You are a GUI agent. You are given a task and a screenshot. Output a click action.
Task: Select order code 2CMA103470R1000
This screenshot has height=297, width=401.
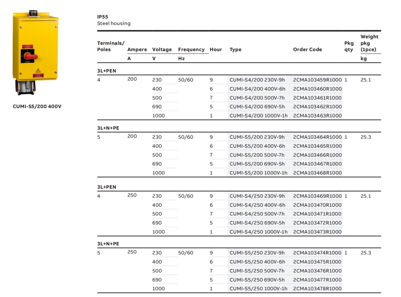point(317,205)
